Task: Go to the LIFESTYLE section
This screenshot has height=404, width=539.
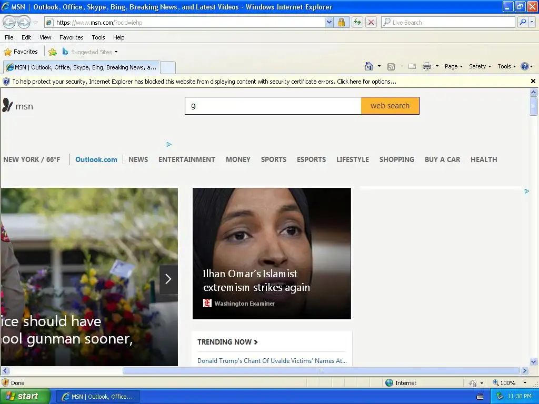Action: [353, 160]
